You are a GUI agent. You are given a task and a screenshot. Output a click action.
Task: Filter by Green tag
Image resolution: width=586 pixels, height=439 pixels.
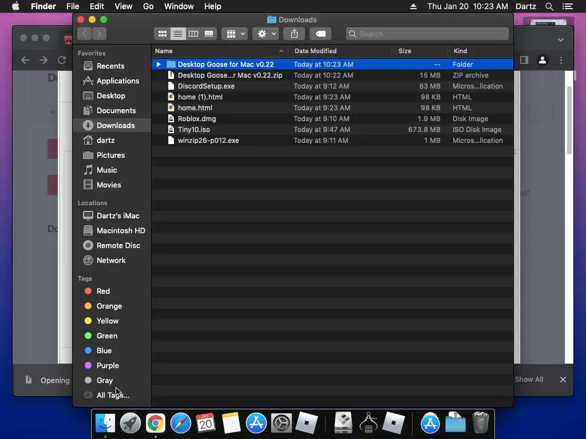(112, 336)
